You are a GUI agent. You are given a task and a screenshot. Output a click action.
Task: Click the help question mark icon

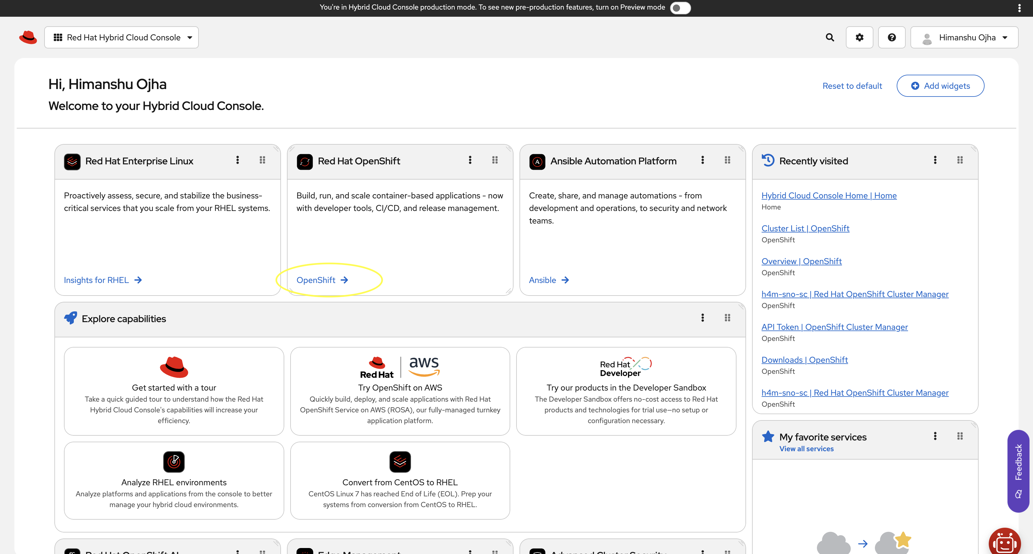coord(892,37)
